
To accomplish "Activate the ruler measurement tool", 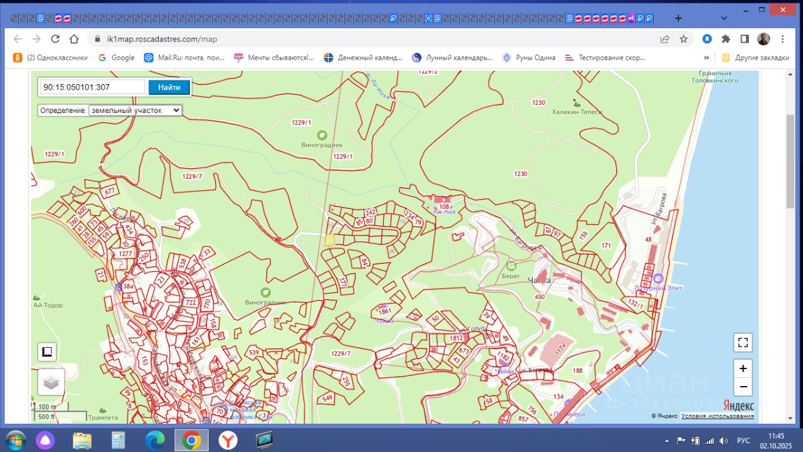I will tap(47, 352).
